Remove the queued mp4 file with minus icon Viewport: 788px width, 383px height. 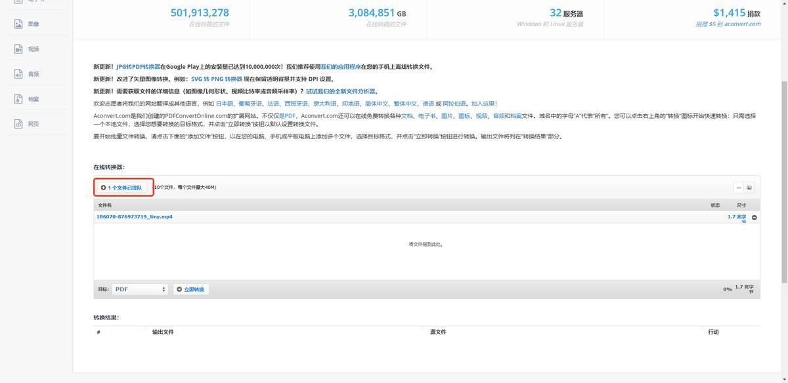[x=754, y=218]
